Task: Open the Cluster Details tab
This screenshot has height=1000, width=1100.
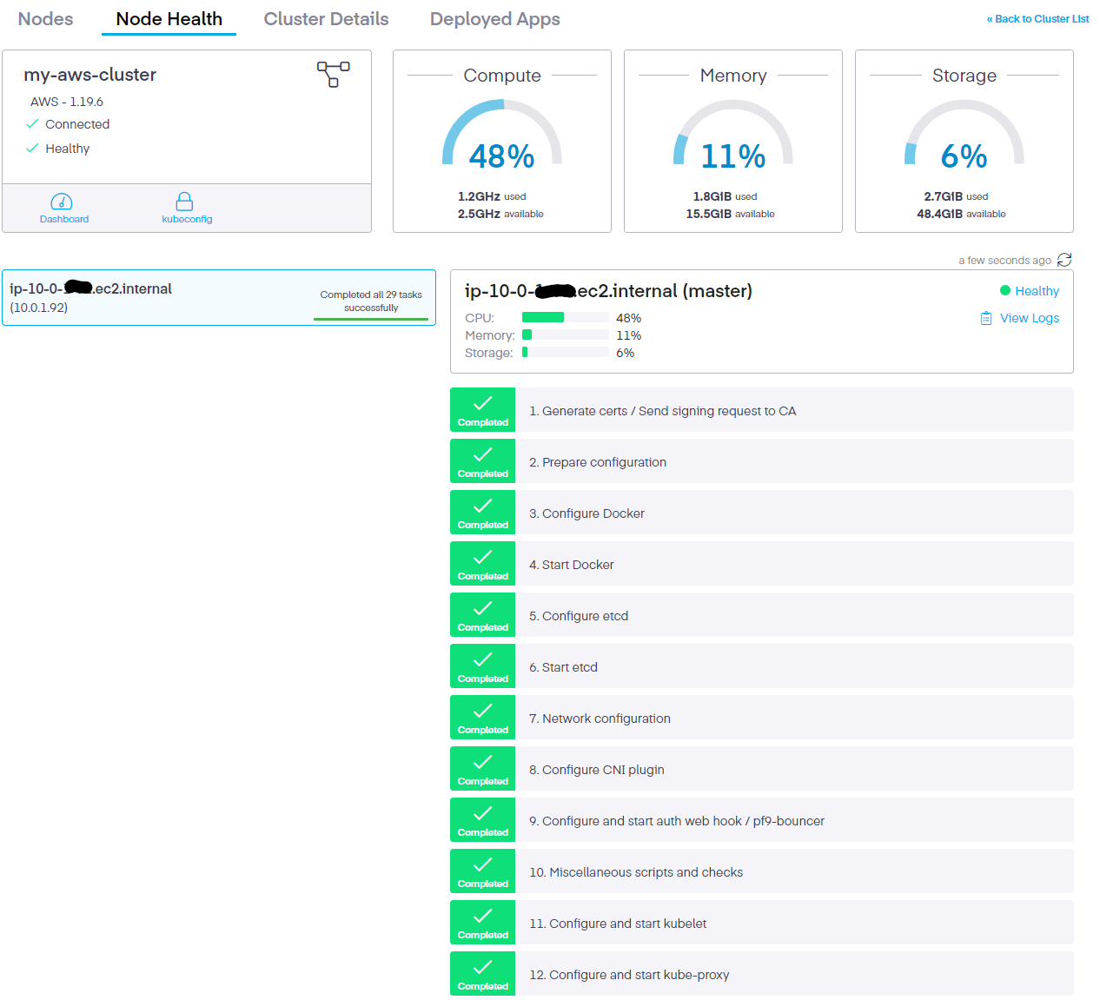Action: point(326,19)
